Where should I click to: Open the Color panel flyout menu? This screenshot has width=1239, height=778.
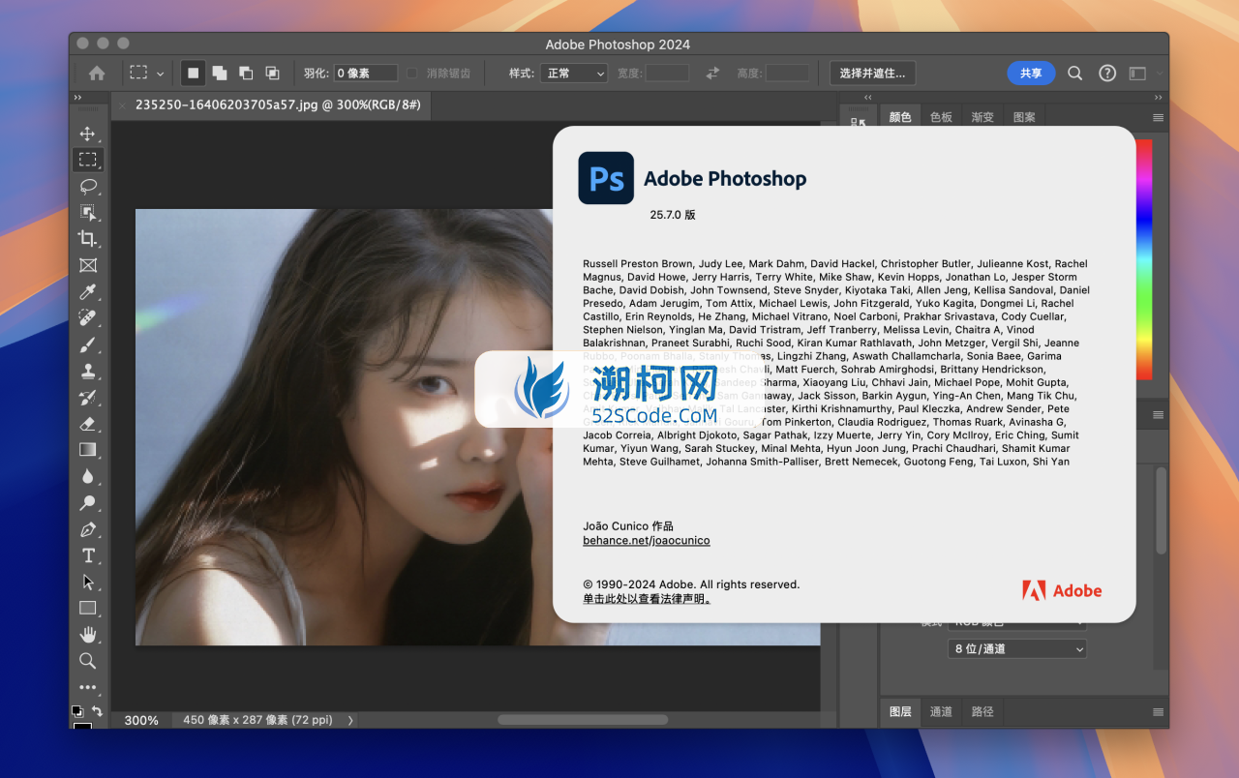coord(1158,117)
